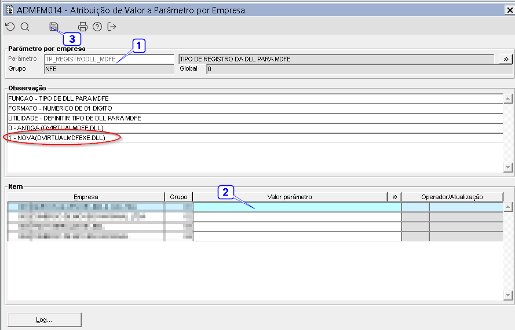
Task: Click the fourth-row Valor parâmetro cell
Action: tap(297, 236)
